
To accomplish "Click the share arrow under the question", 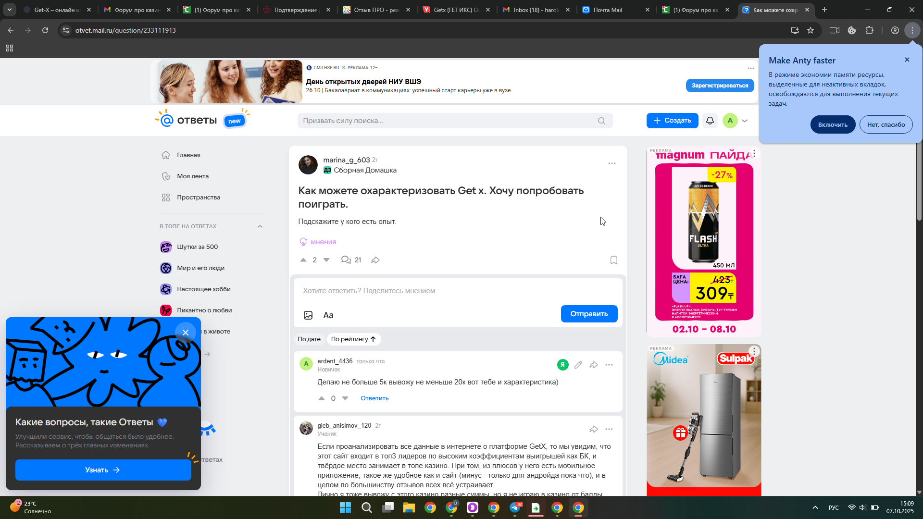I will pyautogui.click(x=375, y=260).
